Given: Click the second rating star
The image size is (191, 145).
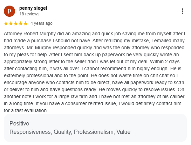Looking at the screenshot, I should tap(11, 23).
